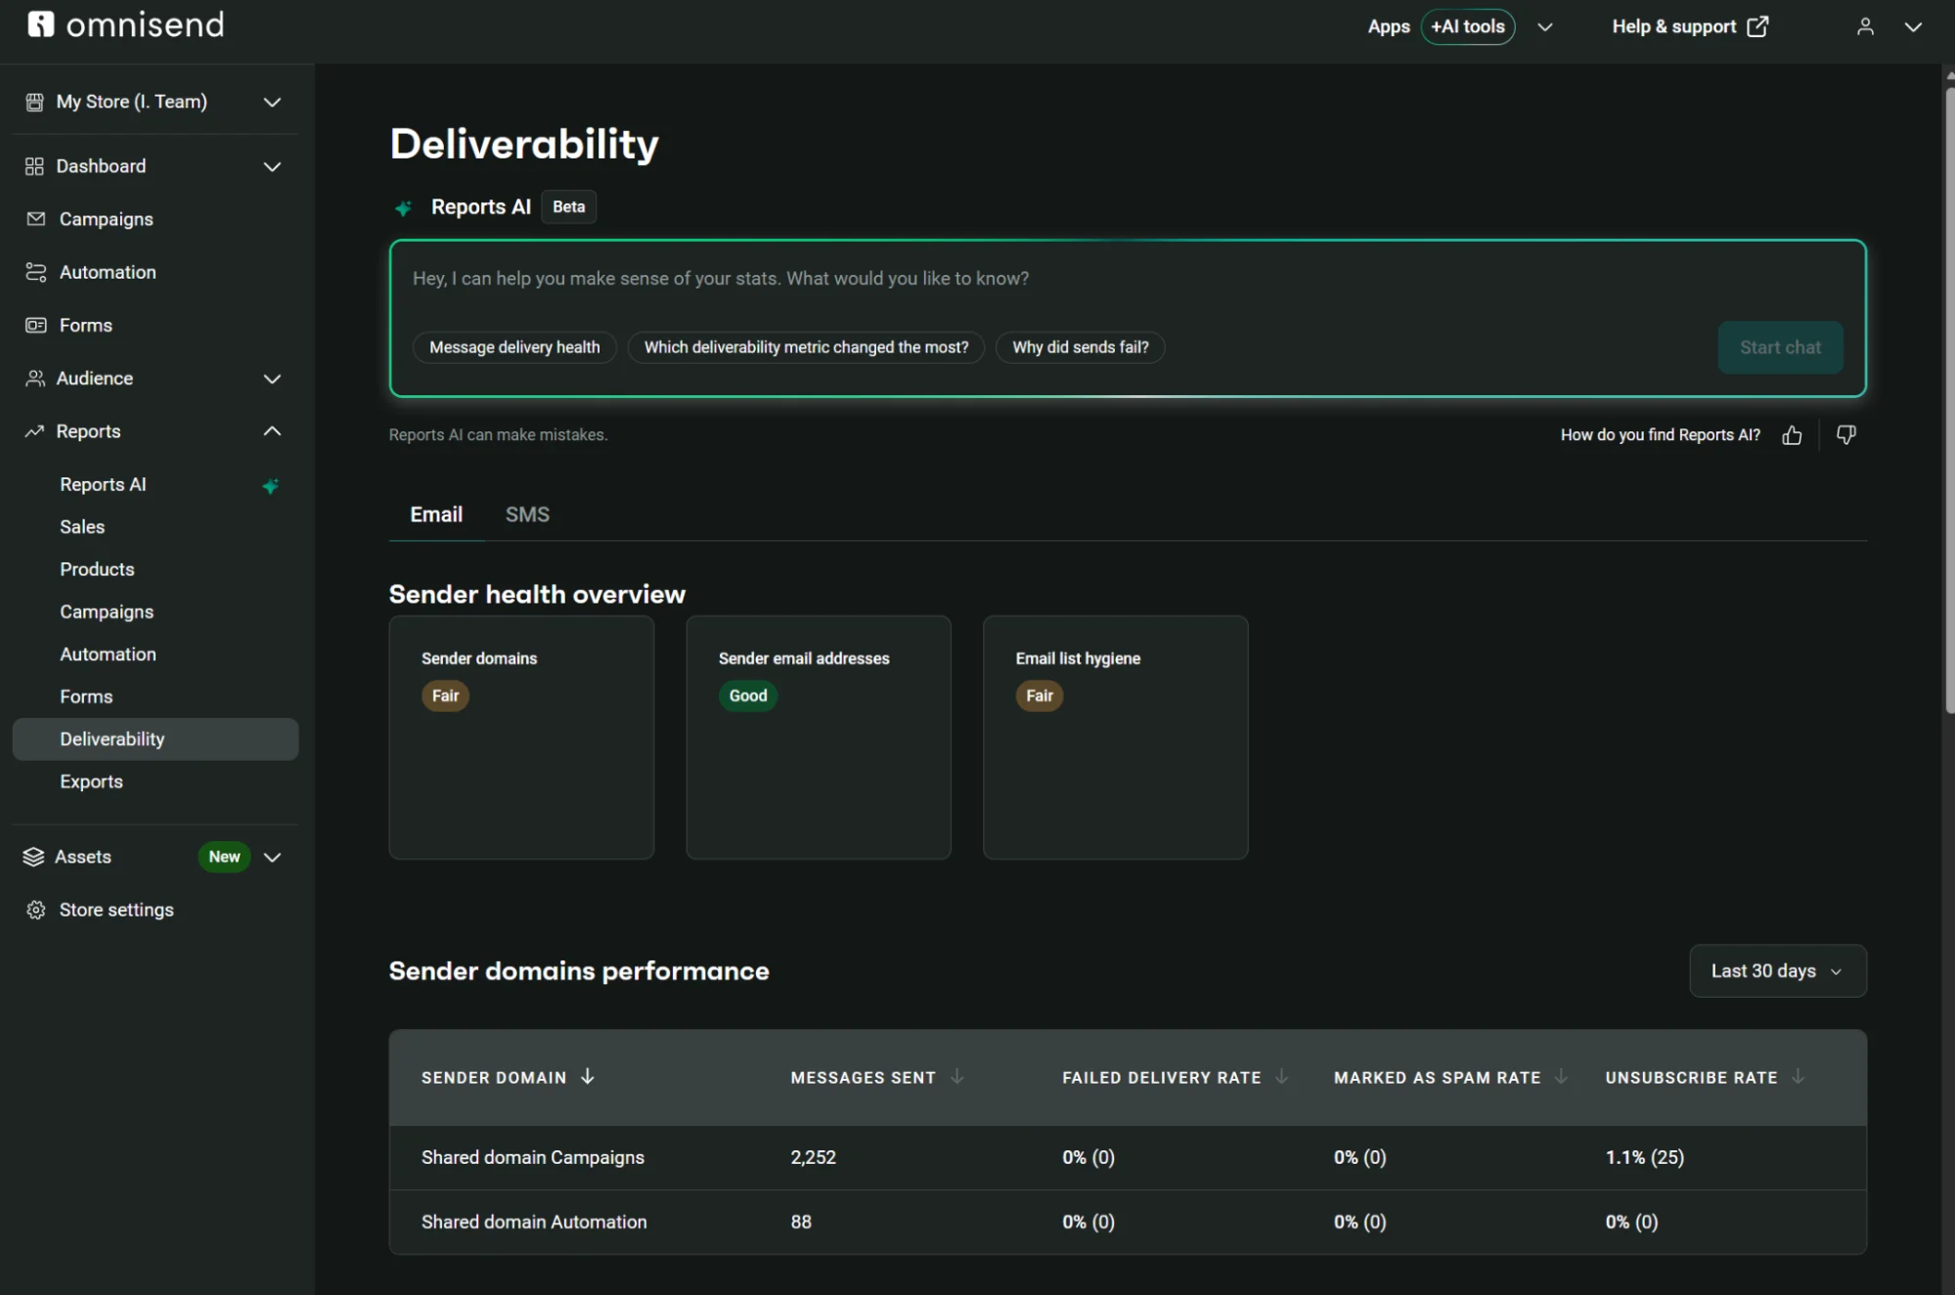Open Automation workflow item in main sidebar
Viewport: 1955px width, 1295px height.
156,272
